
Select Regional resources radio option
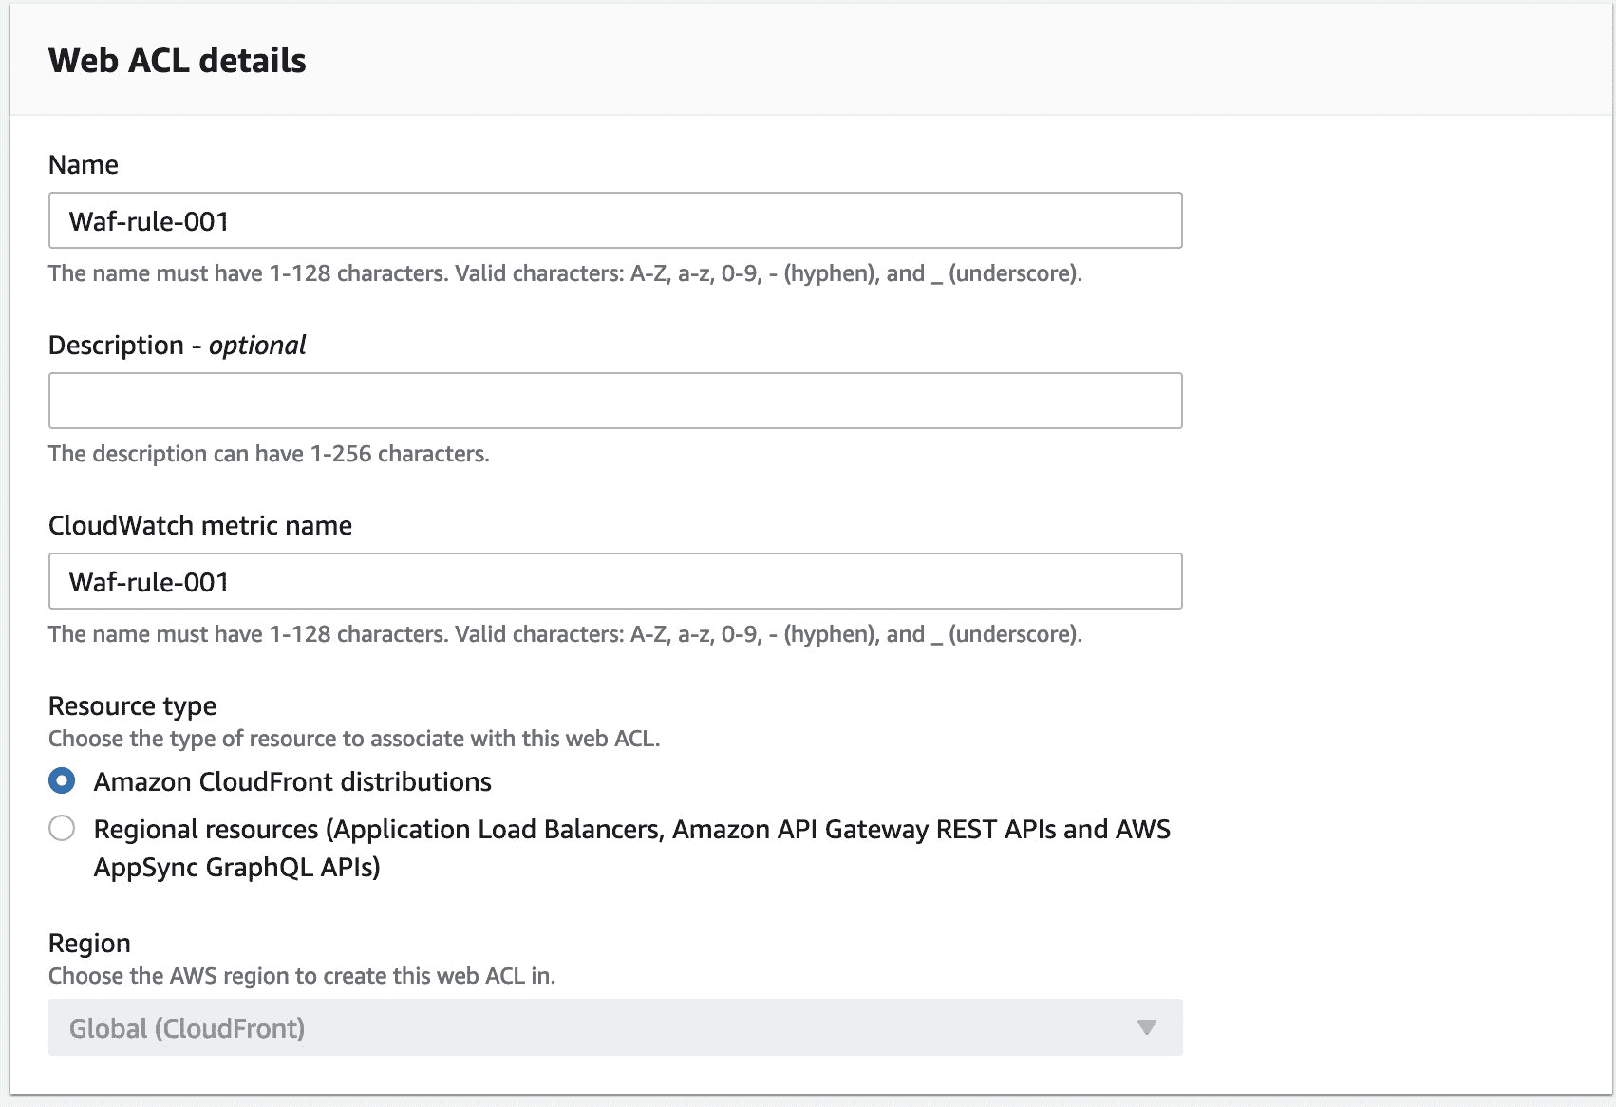point(62,829)
